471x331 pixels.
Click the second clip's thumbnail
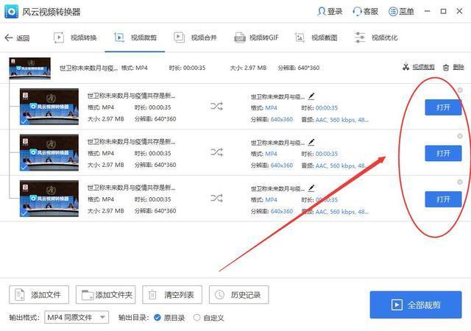point(49,152)
